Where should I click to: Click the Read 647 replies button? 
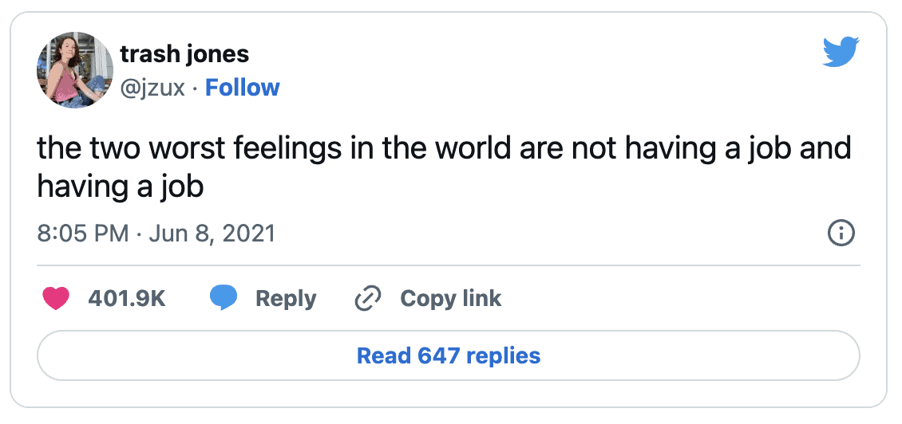pyautogui.click(x=449, y=355)
